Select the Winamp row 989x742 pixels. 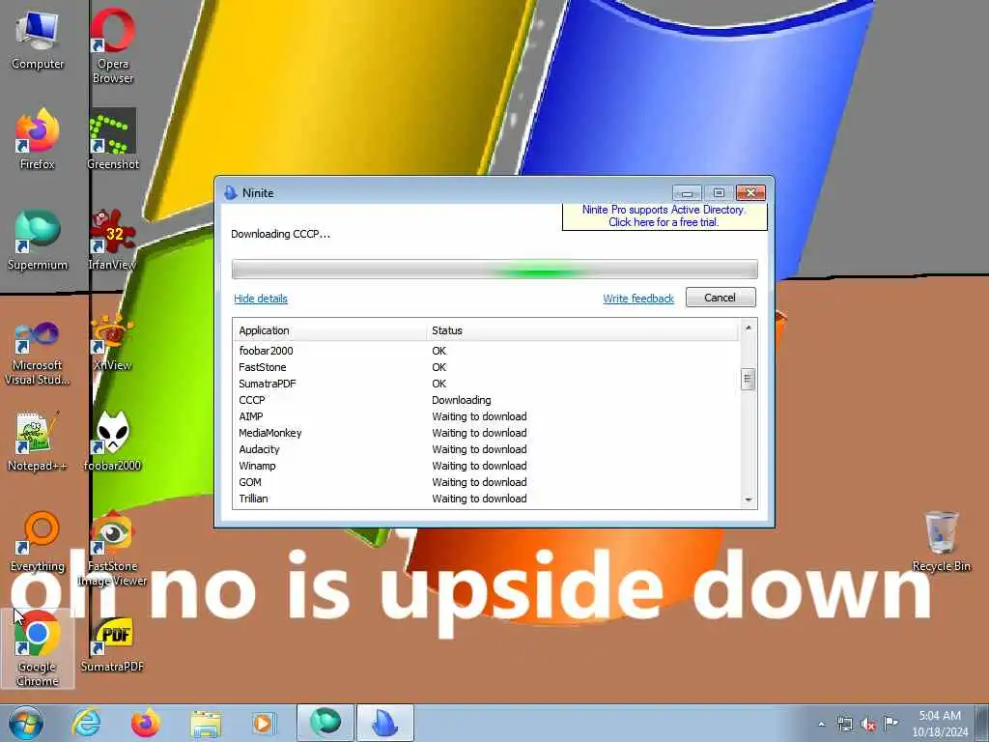point(486,466)
